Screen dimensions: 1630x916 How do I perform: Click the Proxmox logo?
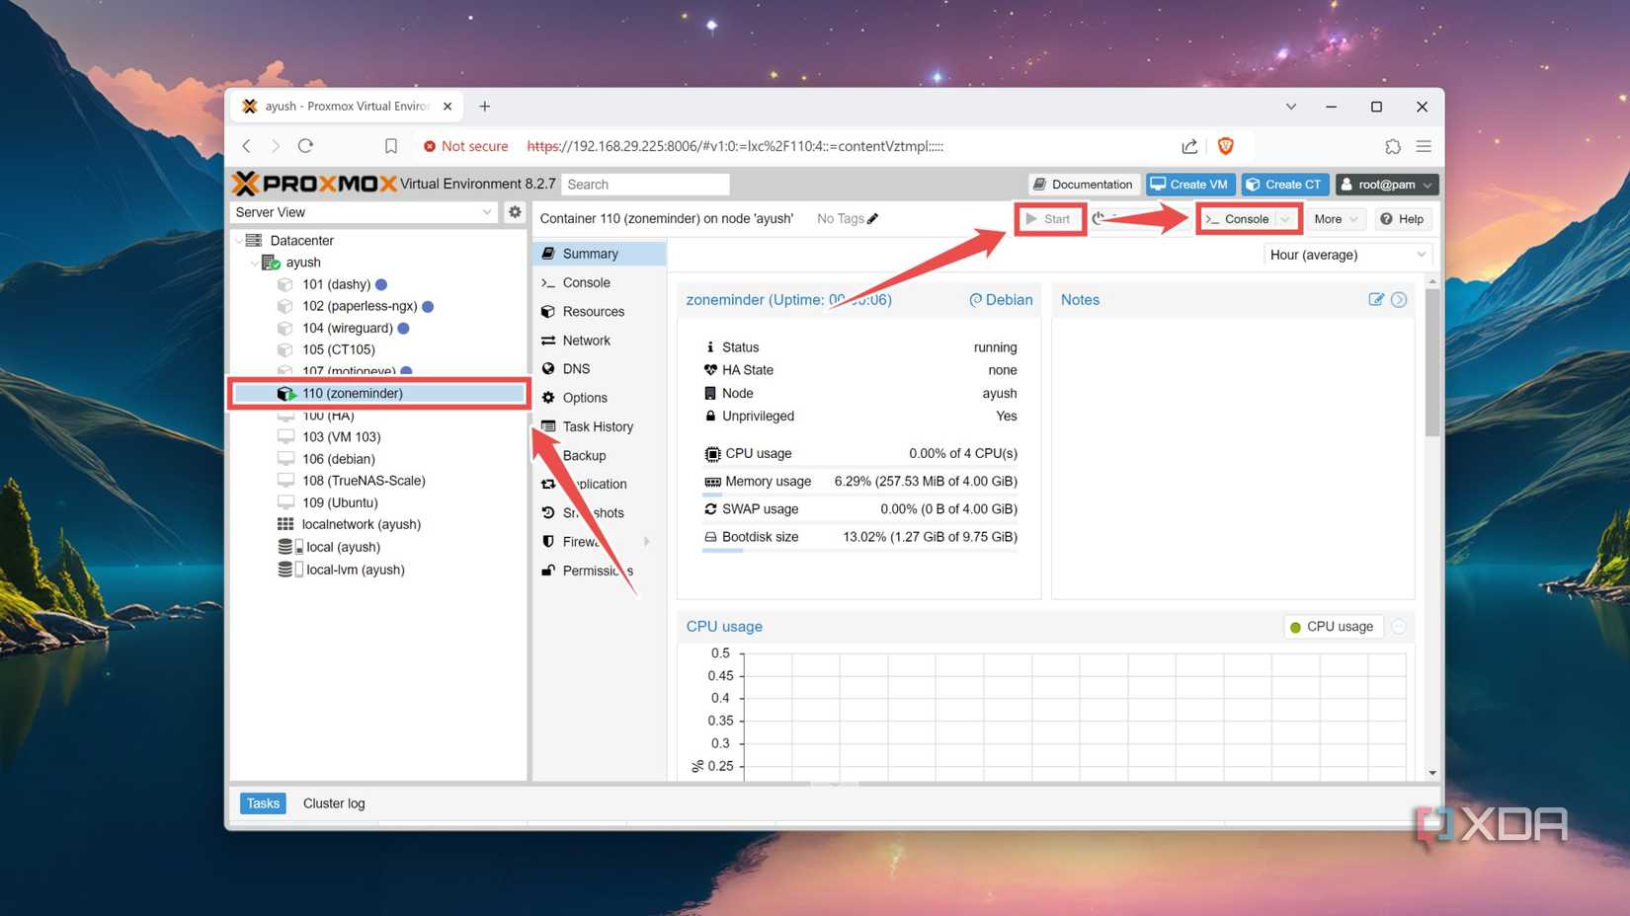click(x=314, y=184)
